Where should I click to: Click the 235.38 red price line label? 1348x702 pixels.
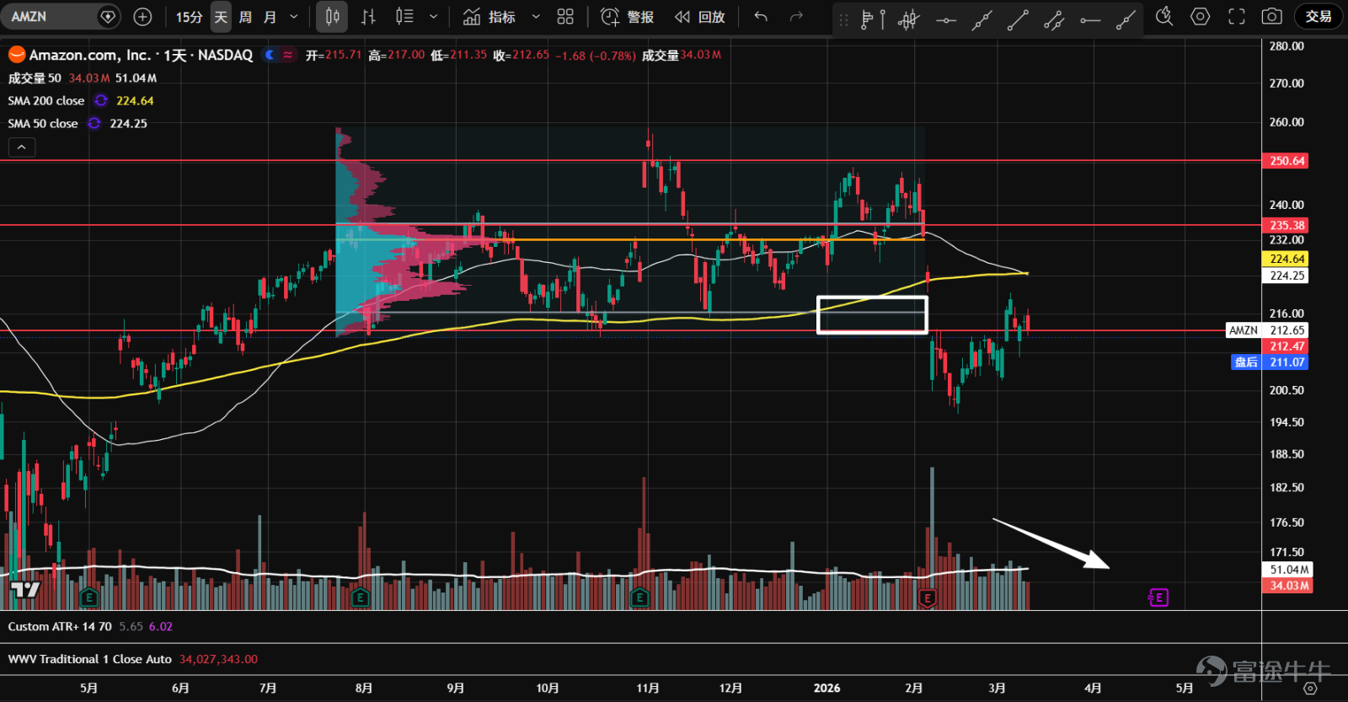coord(1287,225)
